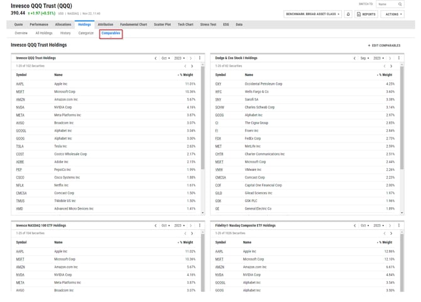
Task: Open kebab menu of Invesco NASDAQ 100 ETF panel
Action: 199,225
